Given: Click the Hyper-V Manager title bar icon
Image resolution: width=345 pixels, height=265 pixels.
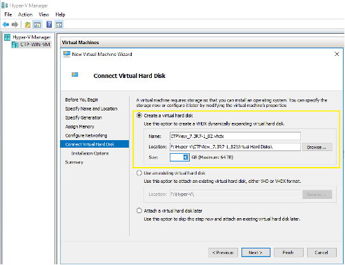Looking at the screenshot, I should (x=5, y=5).
